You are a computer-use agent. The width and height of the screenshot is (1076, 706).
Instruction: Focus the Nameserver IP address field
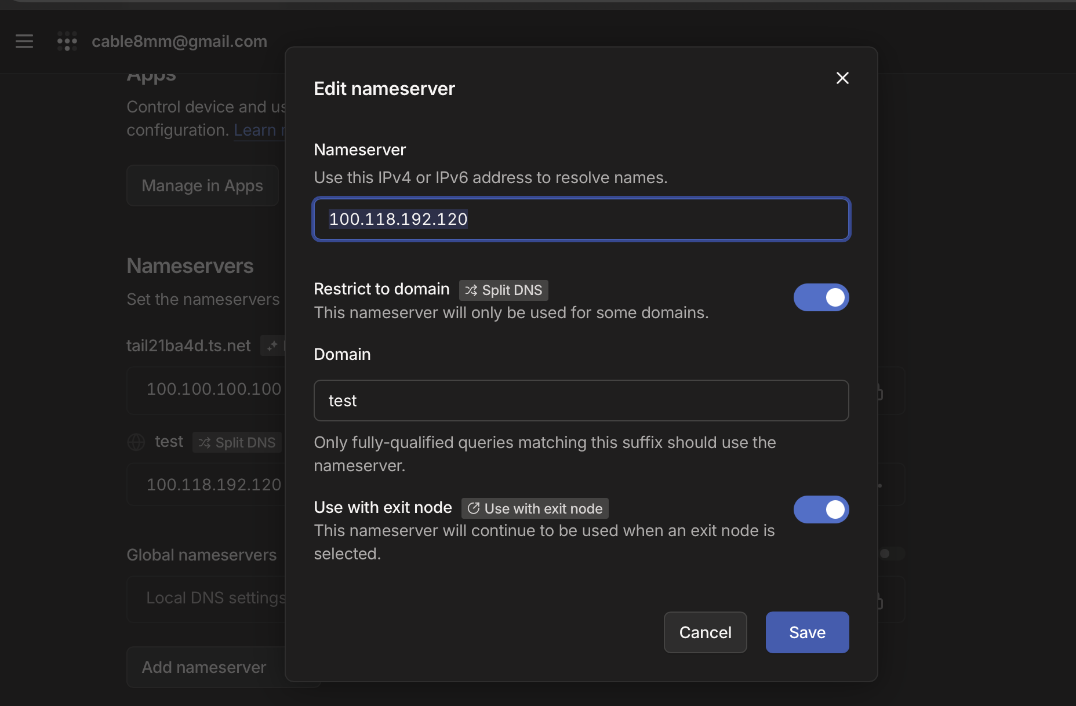581,219
